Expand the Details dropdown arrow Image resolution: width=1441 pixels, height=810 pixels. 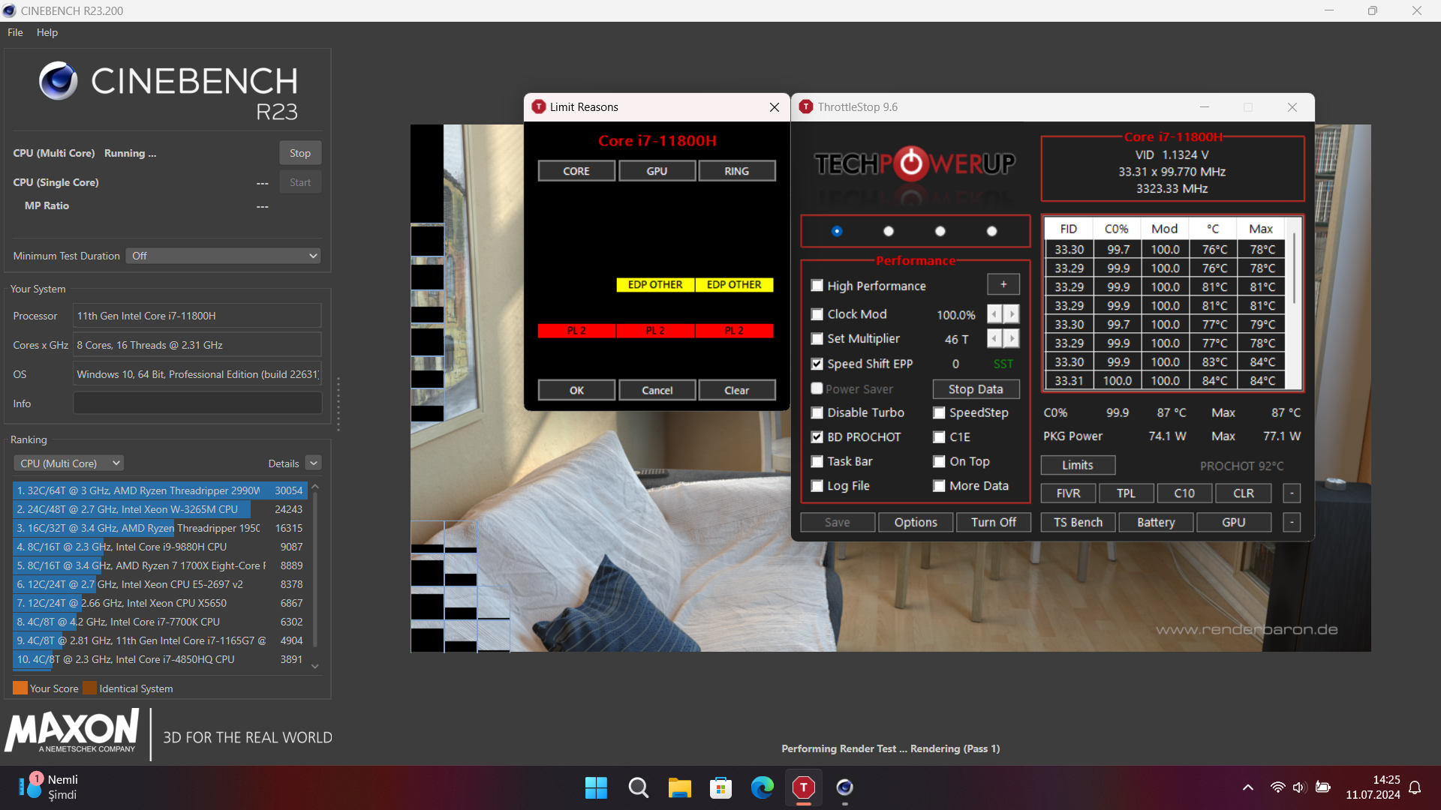pos(314,463)
